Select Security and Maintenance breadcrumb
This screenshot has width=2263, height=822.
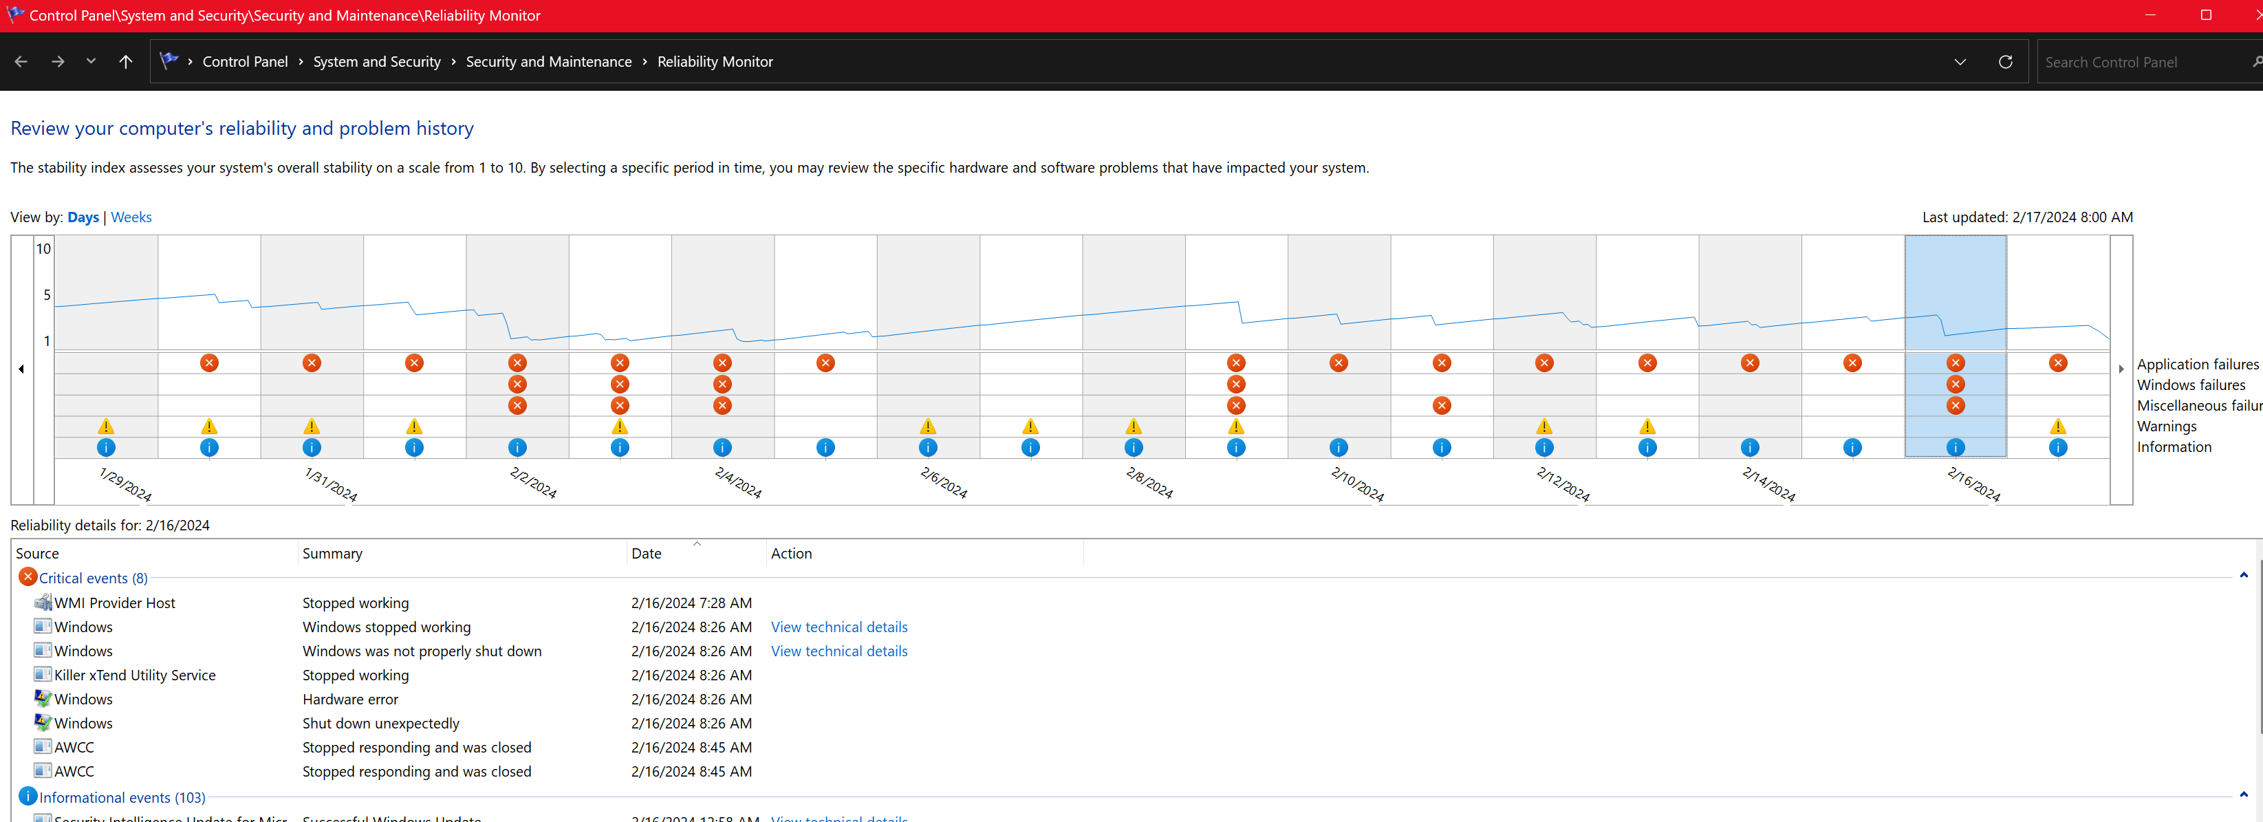pyautogui.click(x=548, y=61)
